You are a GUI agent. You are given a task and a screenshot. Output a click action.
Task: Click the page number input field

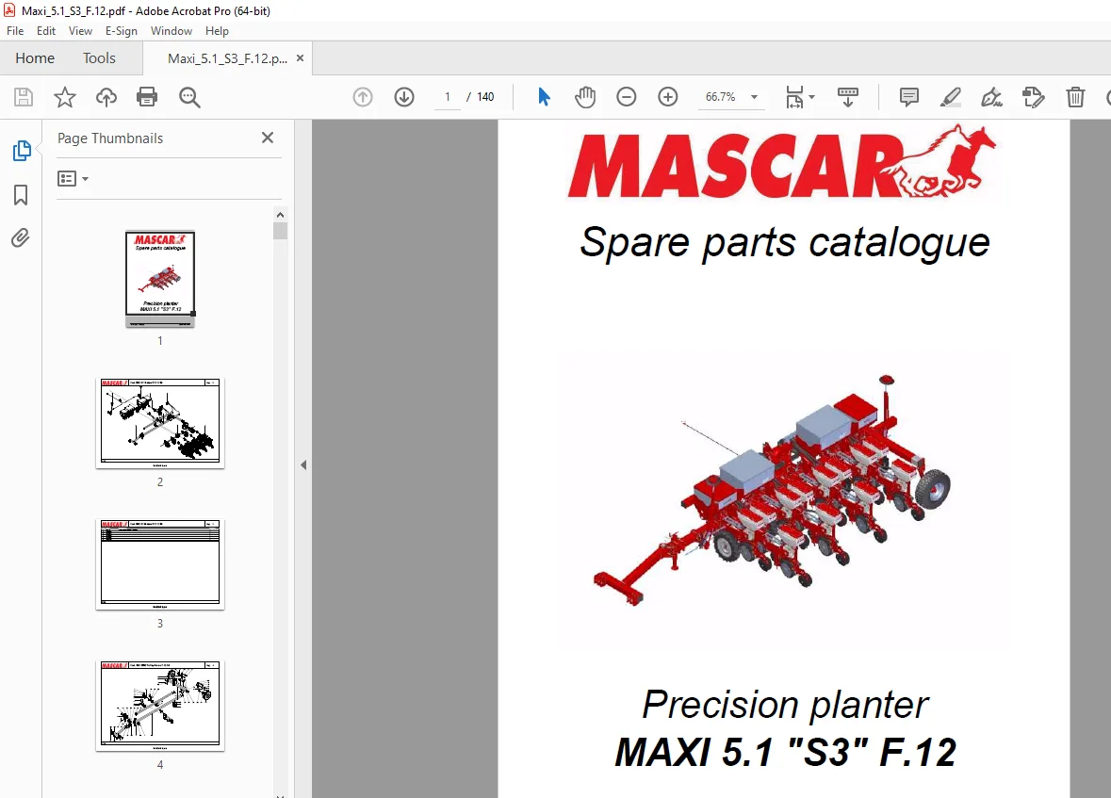click(447, 97)
